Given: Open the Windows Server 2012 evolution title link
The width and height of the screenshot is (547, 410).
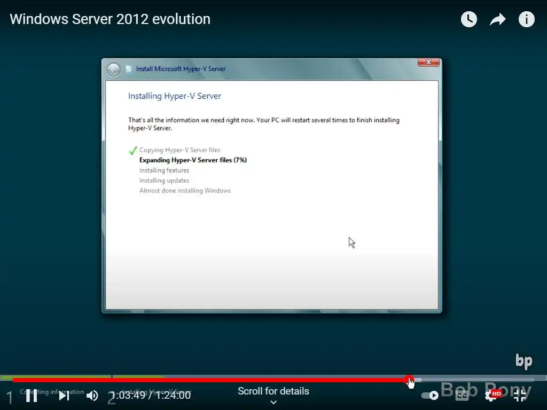Looking at the screenshot, I should coord(110,19).
